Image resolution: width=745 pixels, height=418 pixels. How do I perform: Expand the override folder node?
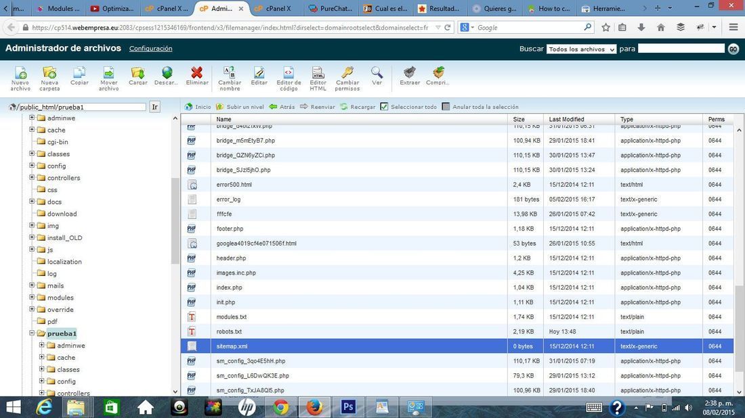[32, 309]
